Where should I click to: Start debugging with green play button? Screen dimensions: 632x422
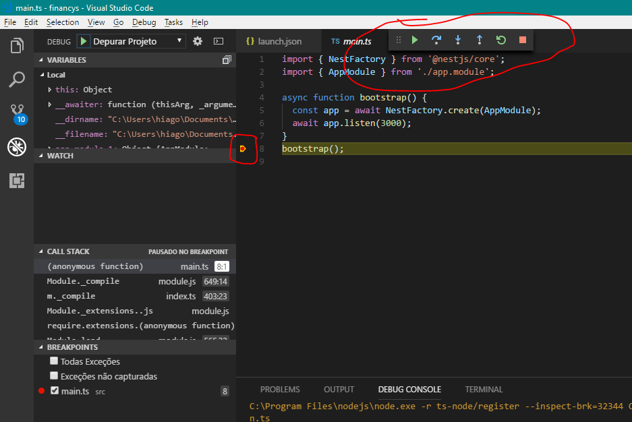click(x=84, y=41)
